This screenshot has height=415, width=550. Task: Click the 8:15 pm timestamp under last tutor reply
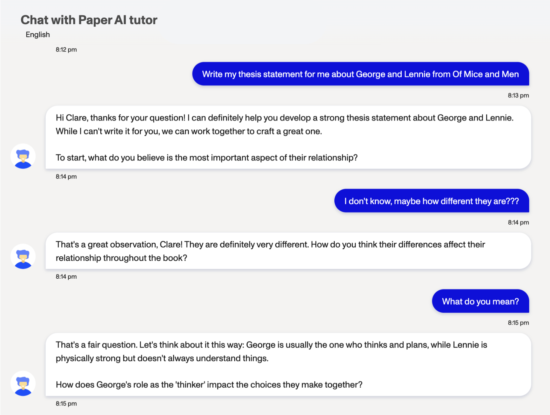[66, 404]
